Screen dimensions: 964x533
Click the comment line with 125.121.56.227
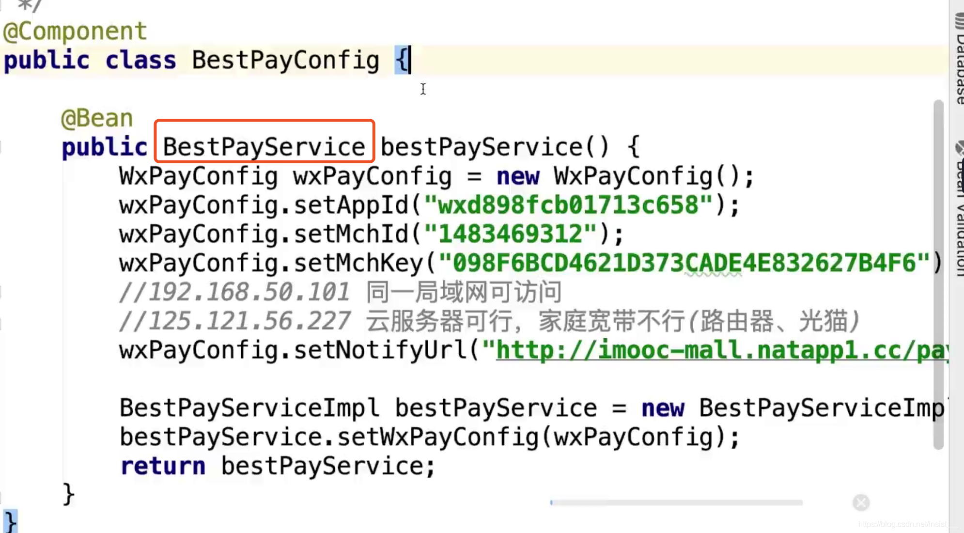pyautogui.click(x=489, y=321)
